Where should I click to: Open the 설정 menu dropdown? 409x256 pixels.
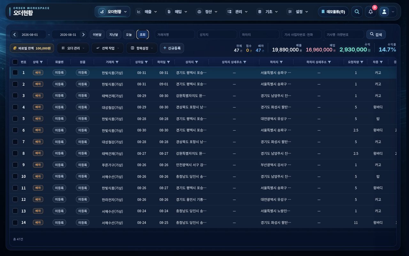tap(297, 12)
